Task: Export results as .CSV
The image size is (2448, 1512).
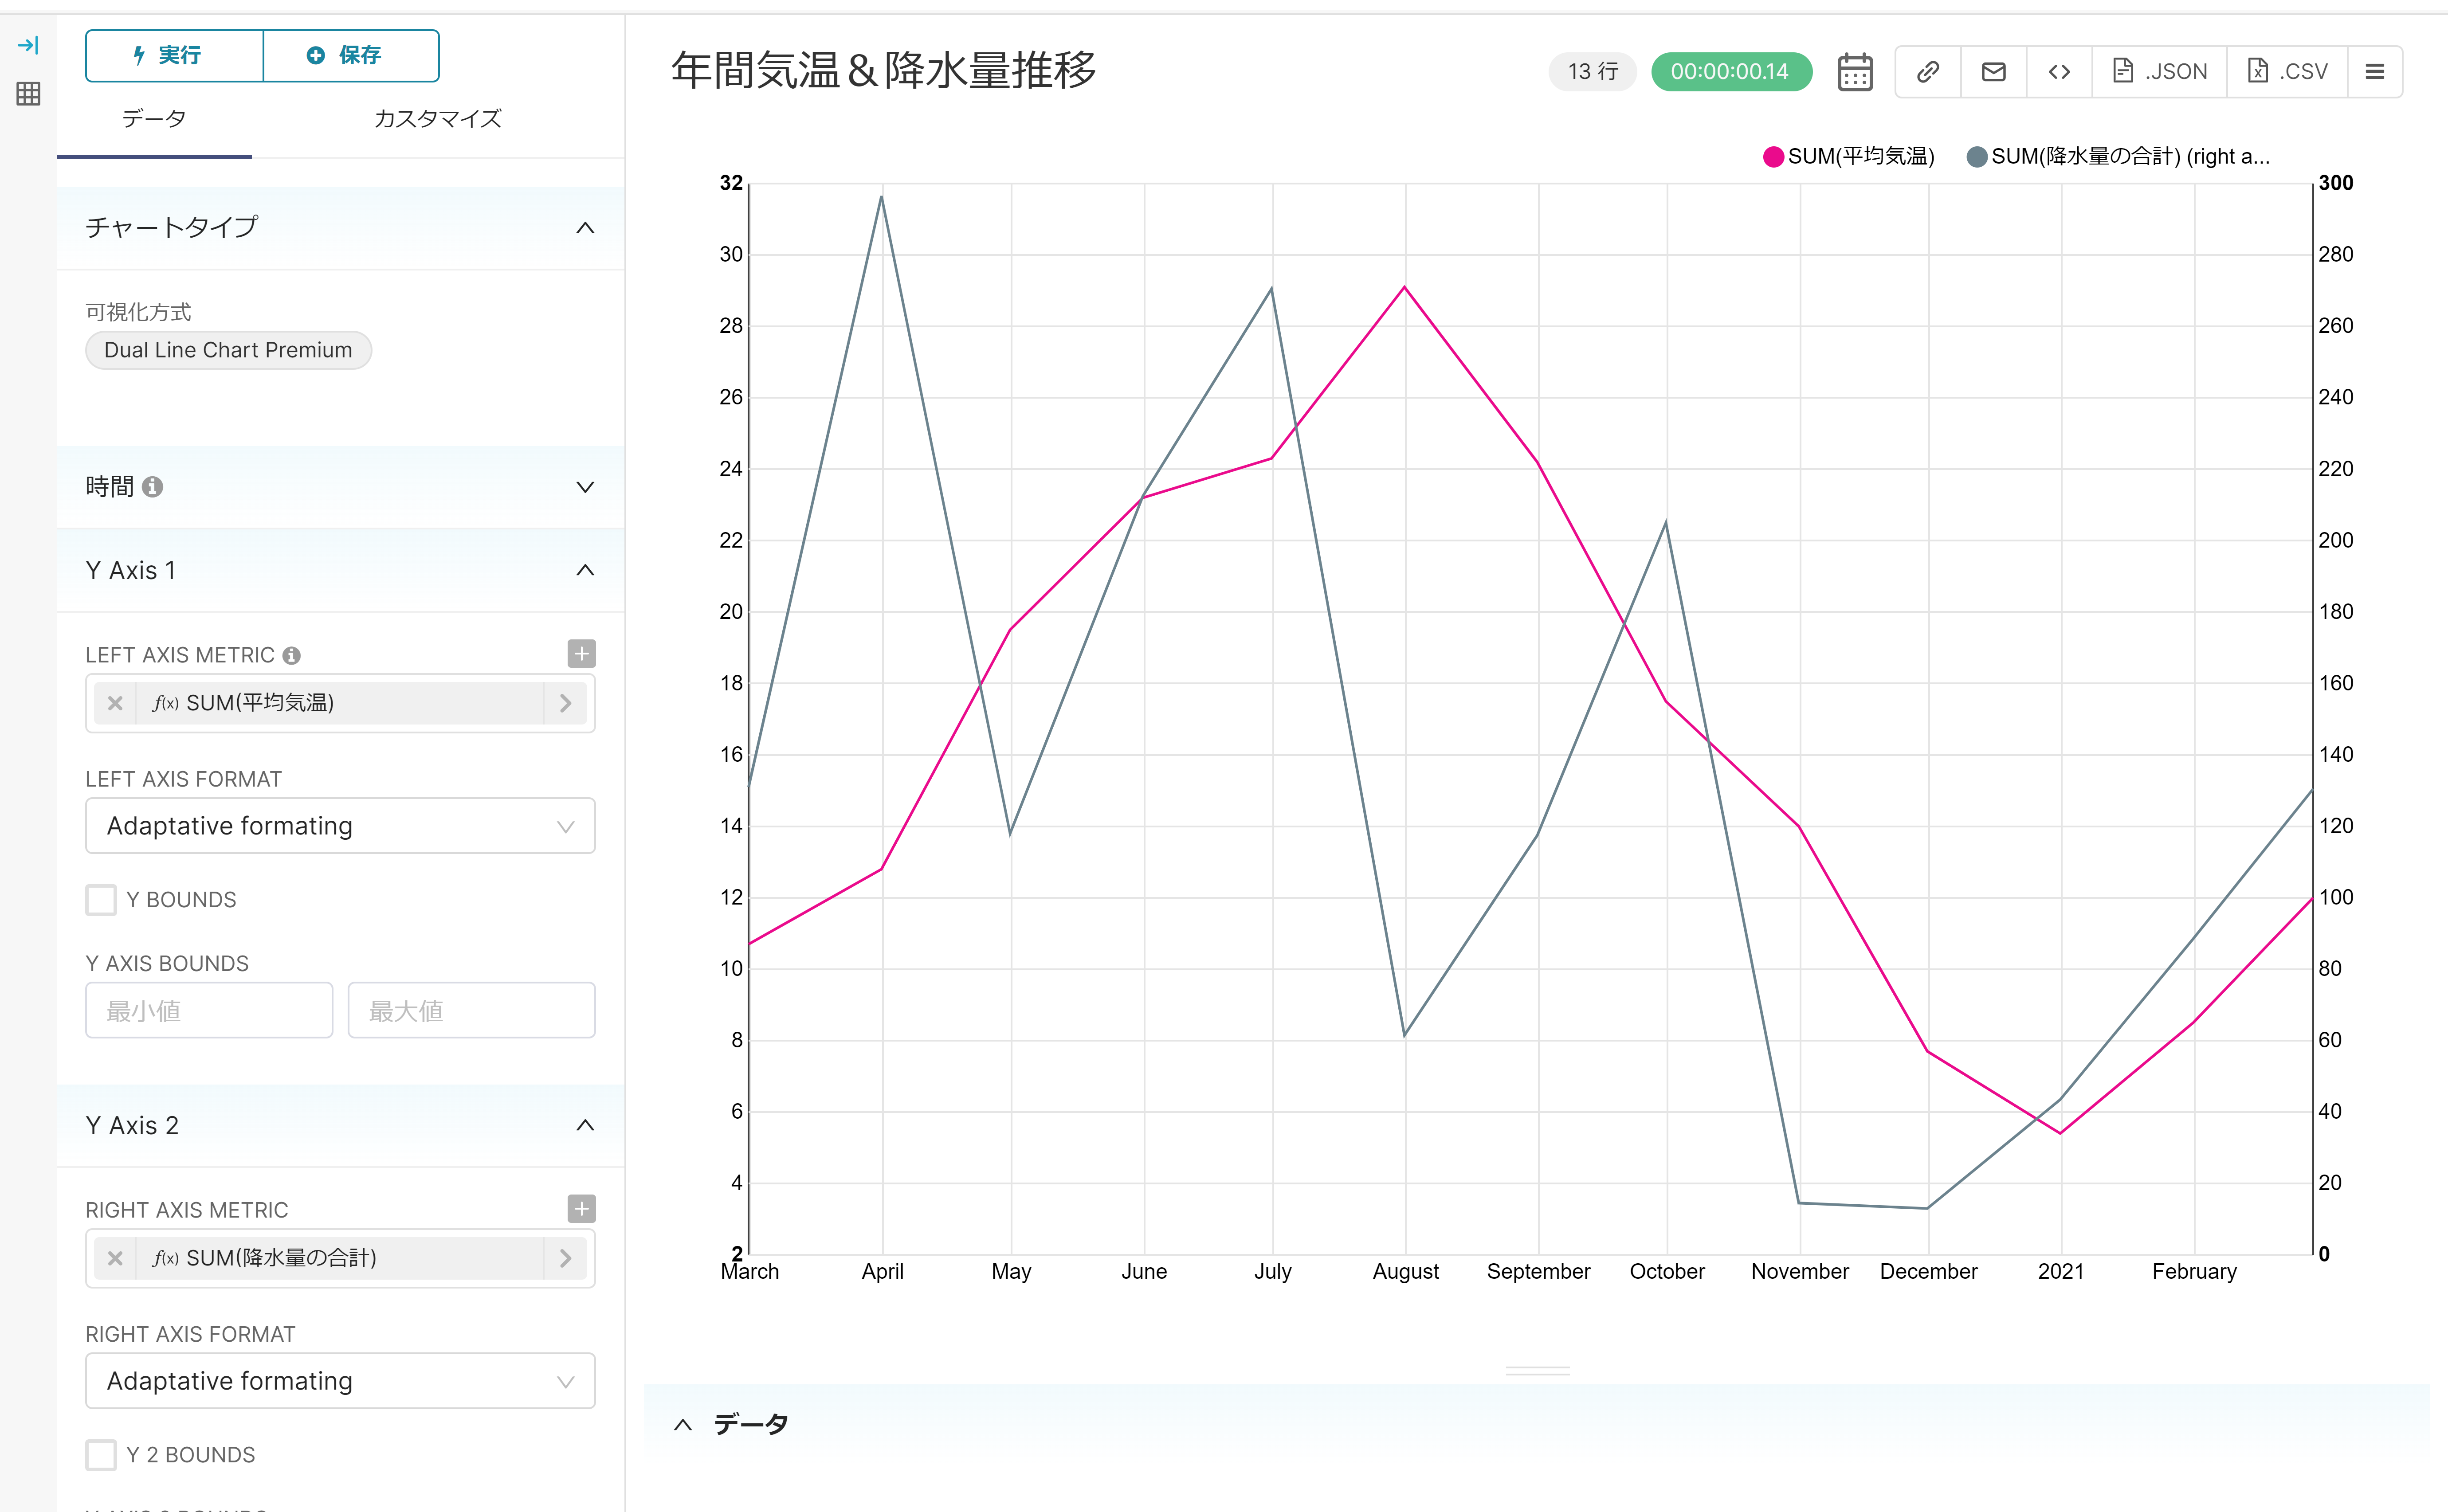Action: click(2288, 72)
